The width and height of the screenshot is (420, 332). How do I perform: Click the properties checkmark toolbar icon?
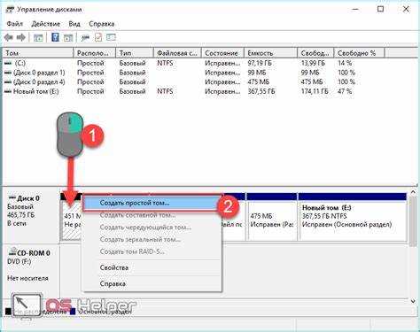coord(98,37)
